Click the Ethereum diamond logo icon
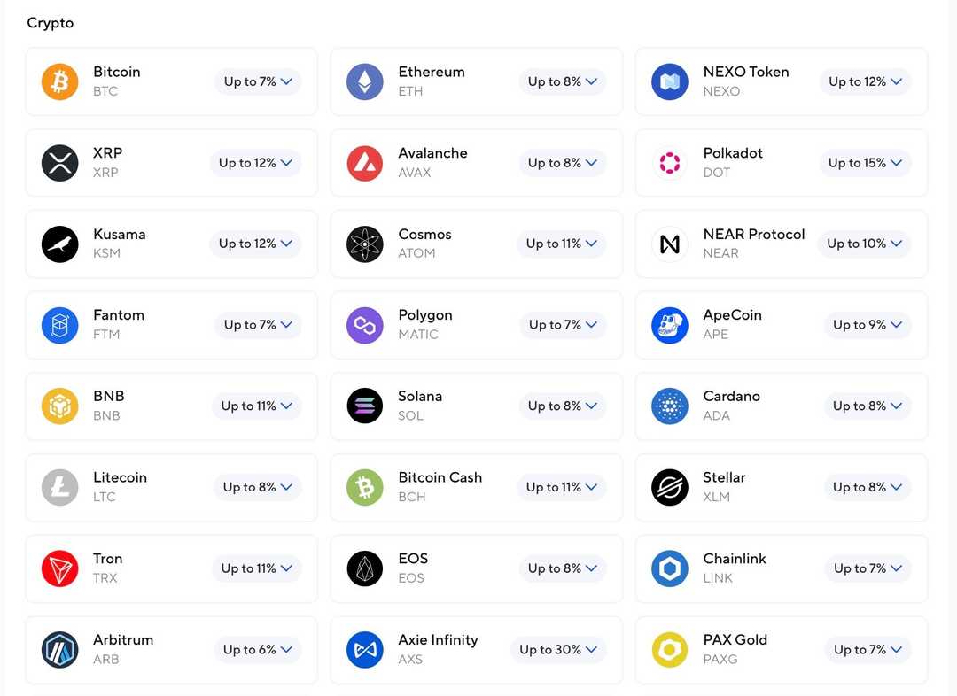957x696 pixels. [x=365, y=81]
